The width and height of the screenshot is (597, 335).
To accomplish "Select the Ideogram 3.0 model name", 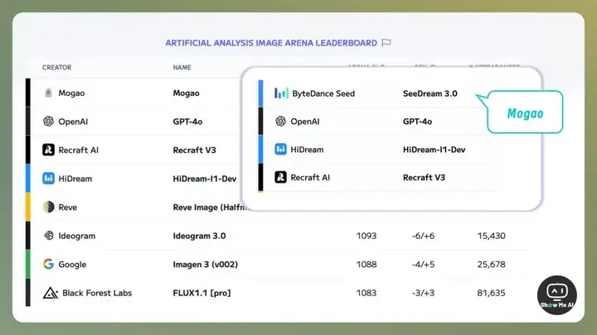I will click(x=200, y=236).
